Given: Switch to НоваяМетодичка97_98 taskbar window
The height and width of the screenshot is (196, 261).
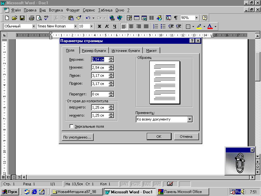Looking at the screenshot, I should (x=76, y=192).
